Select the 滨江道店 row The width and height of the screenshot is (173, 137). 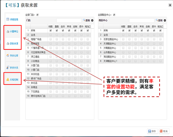tap(58, 57)
